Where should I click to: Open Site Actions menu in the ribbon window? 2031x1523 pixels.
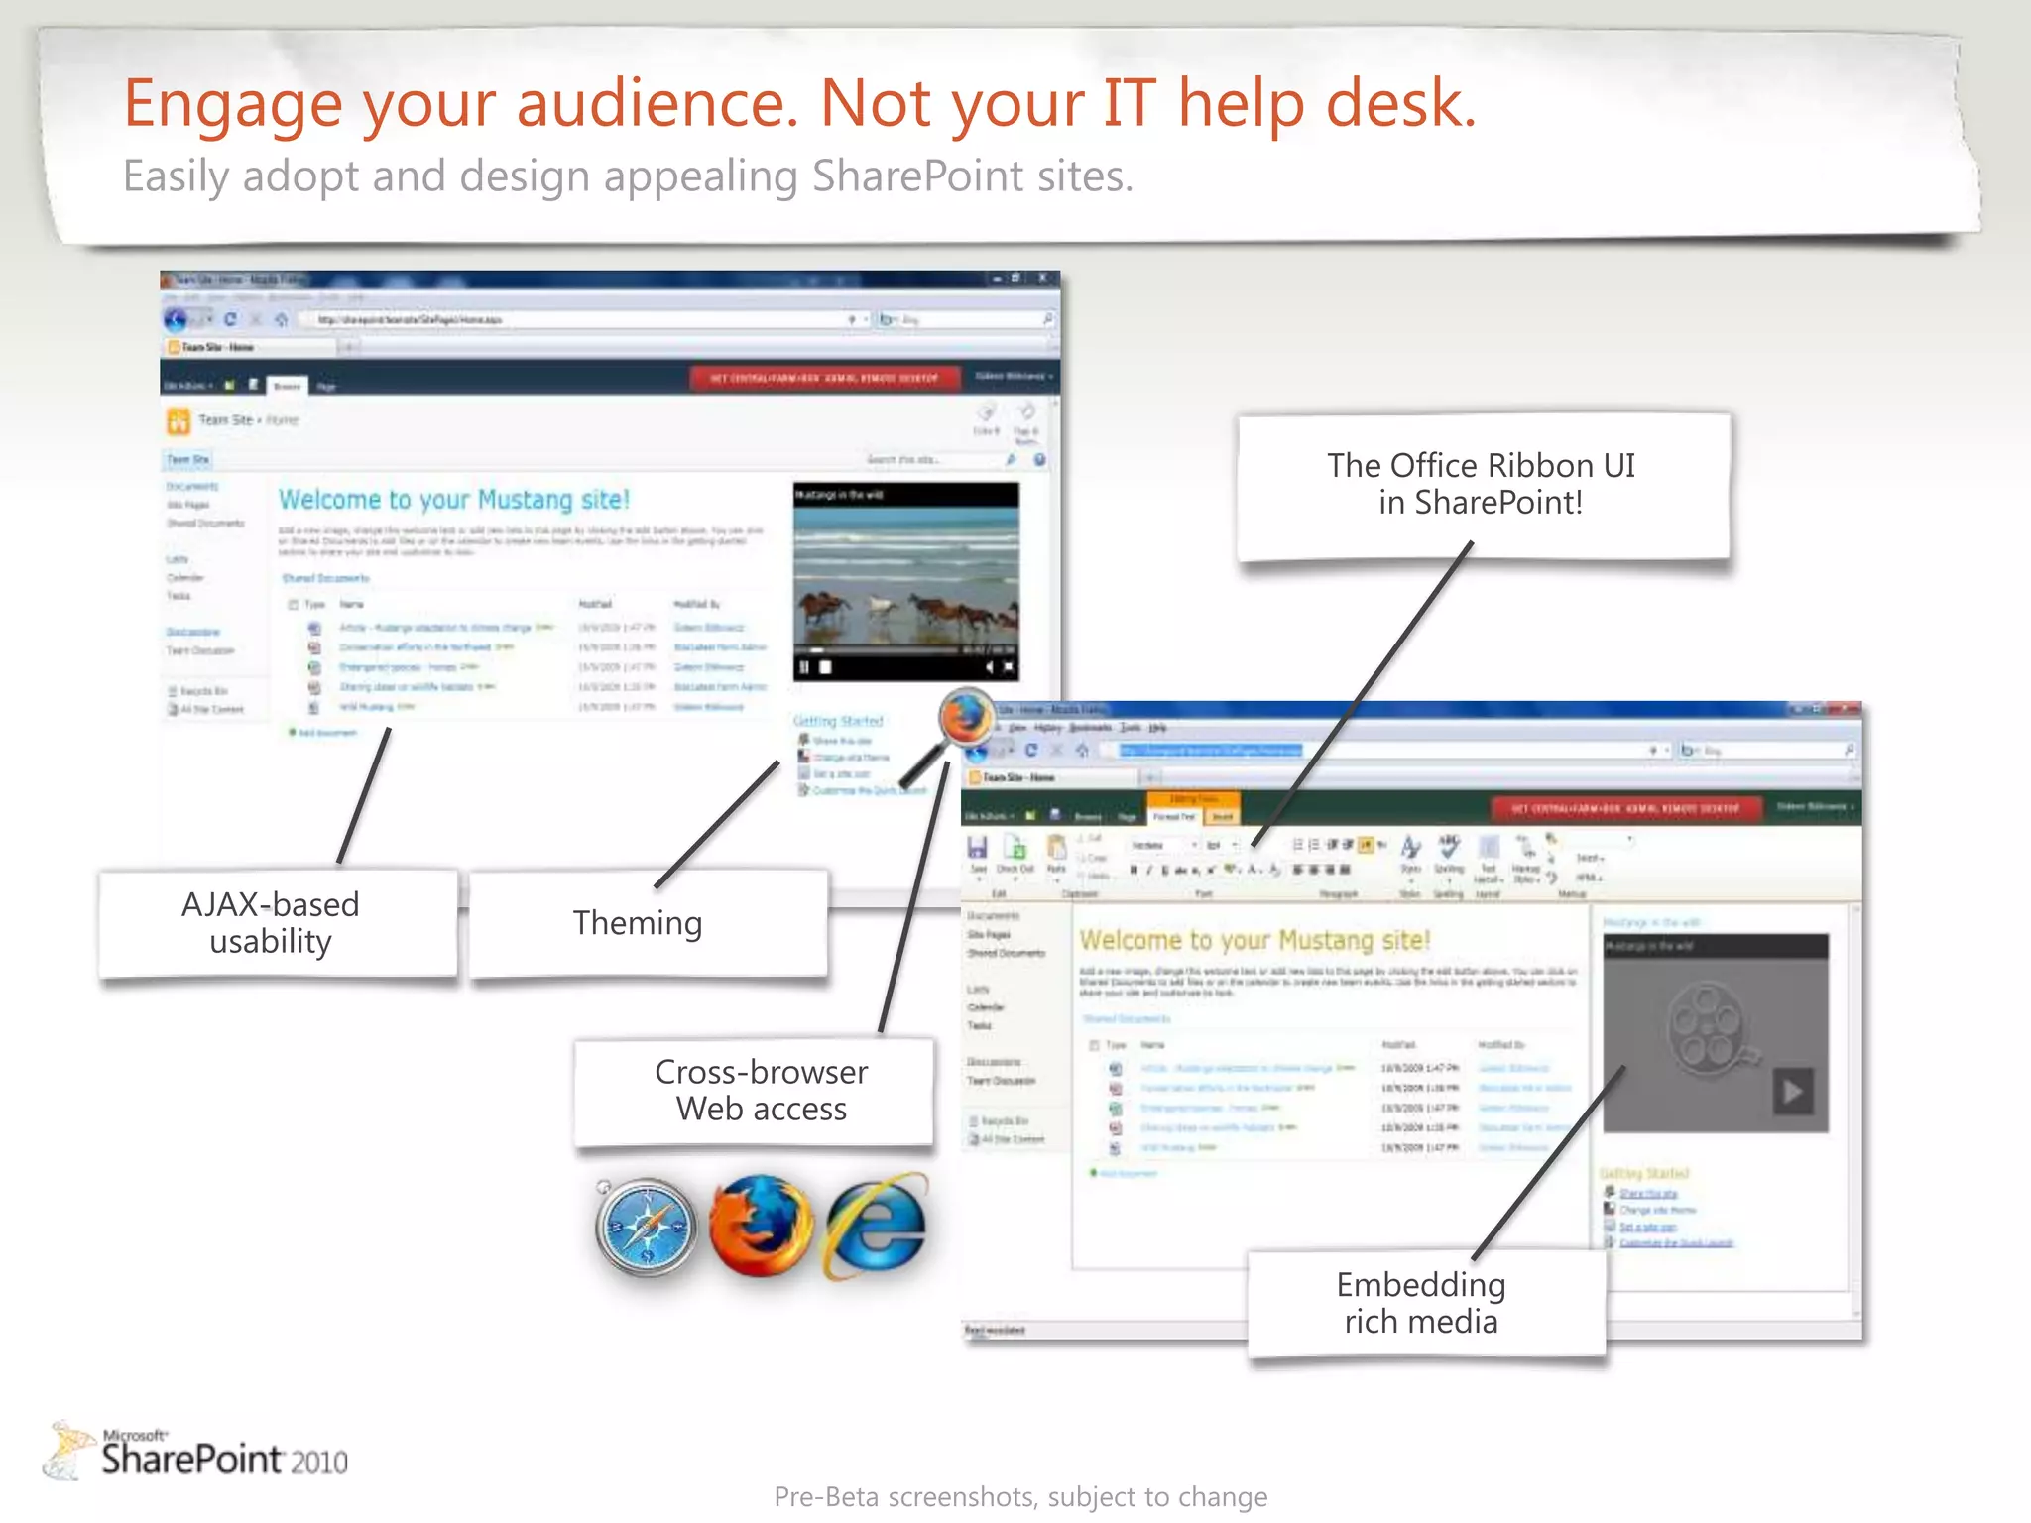(x=991, y=816)
